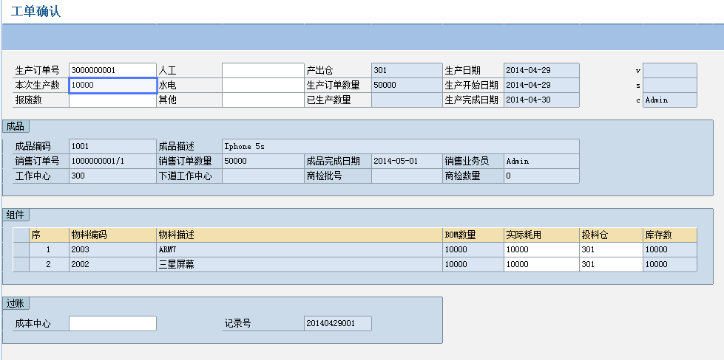Click the 记录号 field showing 20140429001

pyautogui.click(x=337, y=323)
